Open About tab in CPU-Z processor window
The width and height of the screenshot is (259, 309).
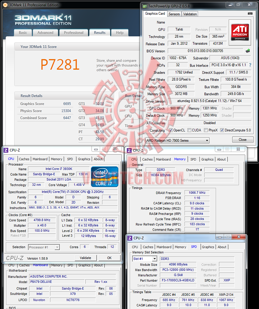click(x=98, y=159)
